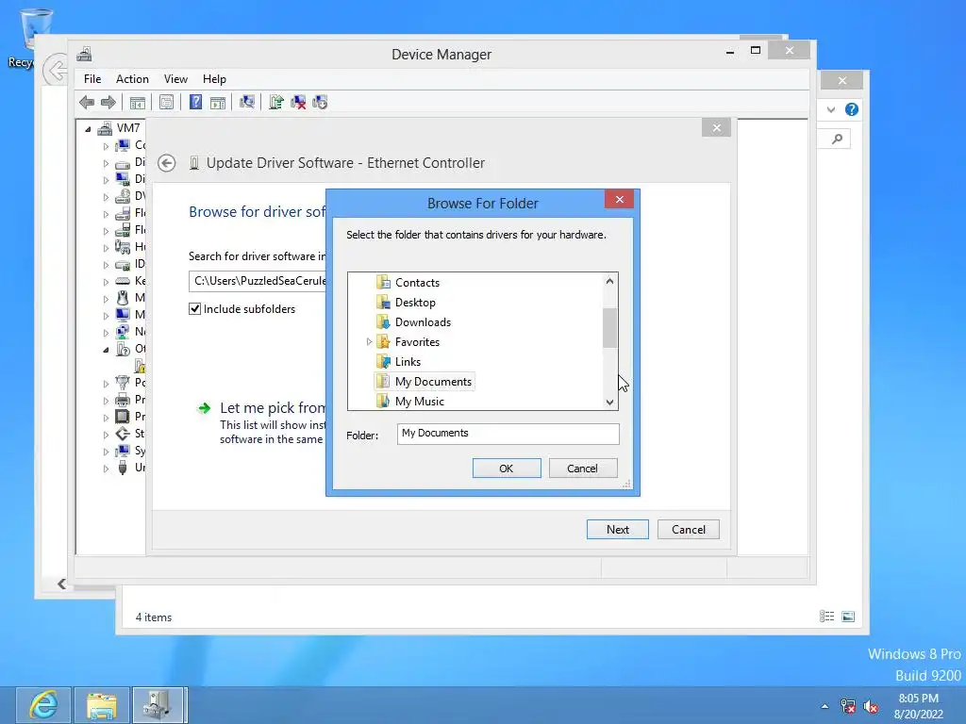The image size is (966, 724).
Task: Click the Uninstall device icon with red X
Action: (298, 102)
